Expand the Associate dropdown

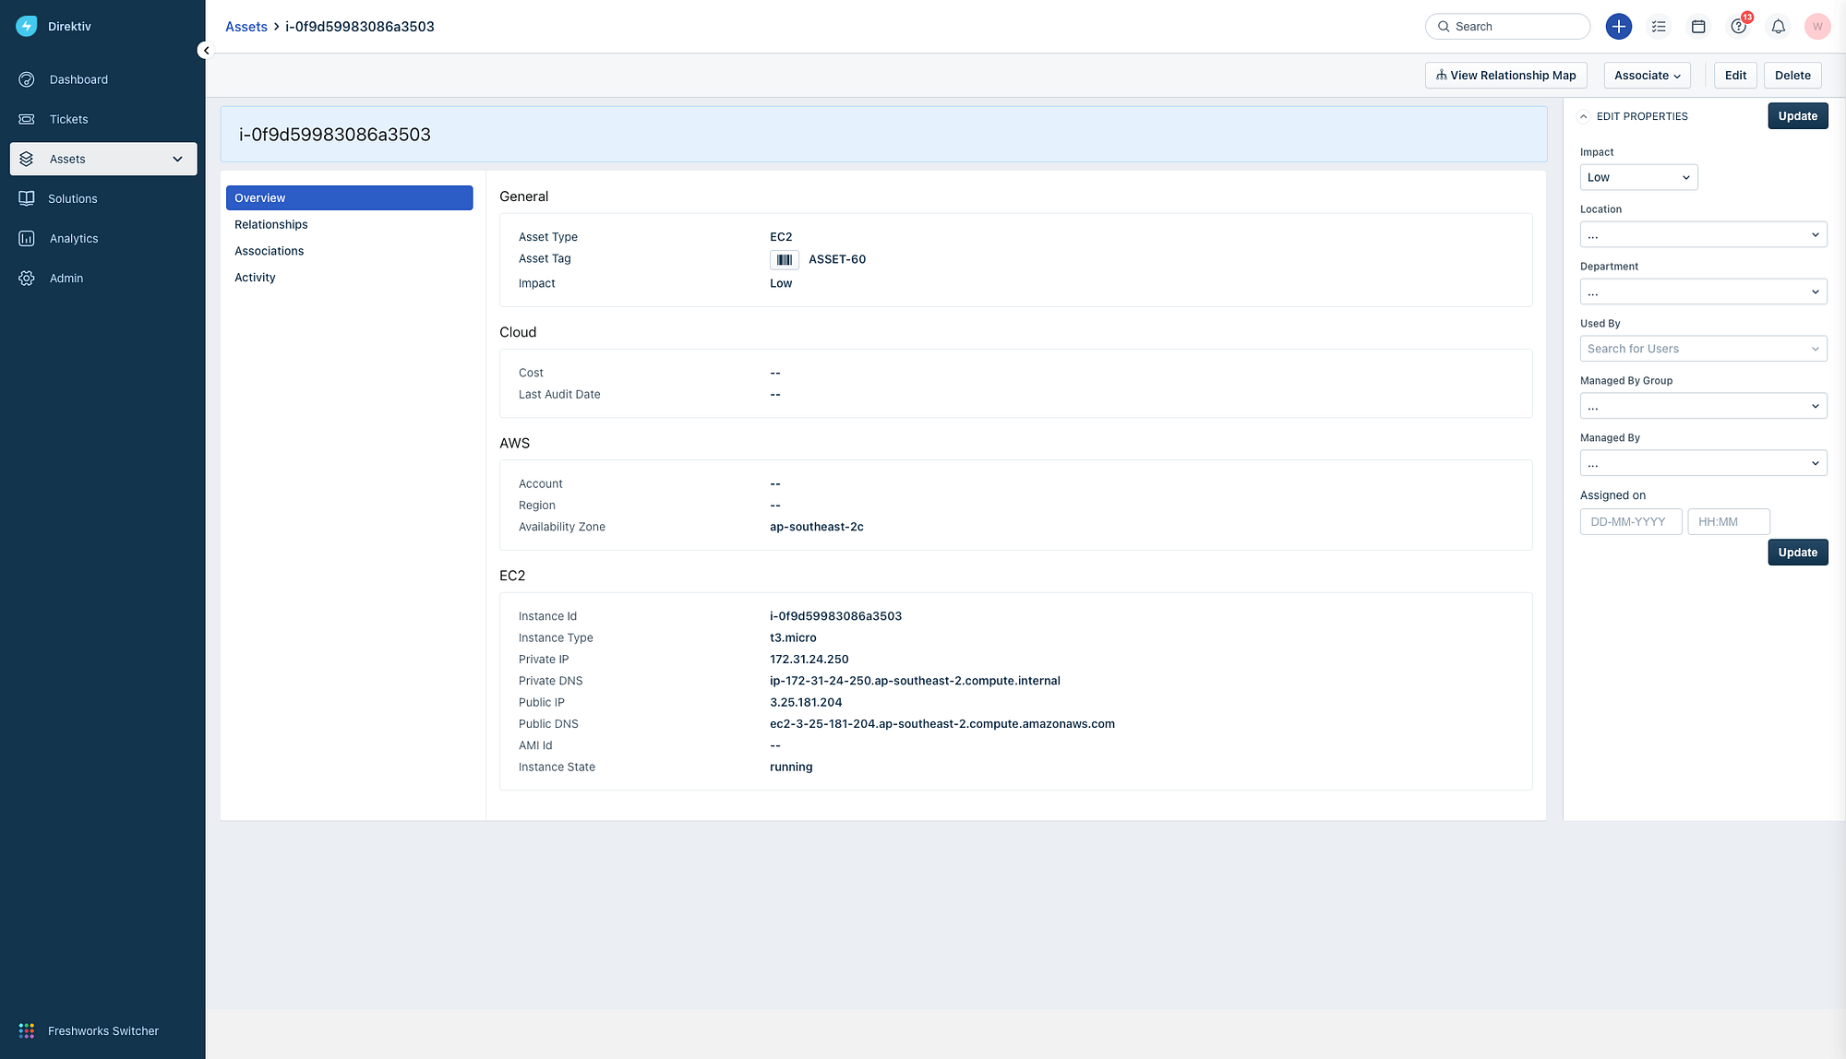tap(1647, 75)
